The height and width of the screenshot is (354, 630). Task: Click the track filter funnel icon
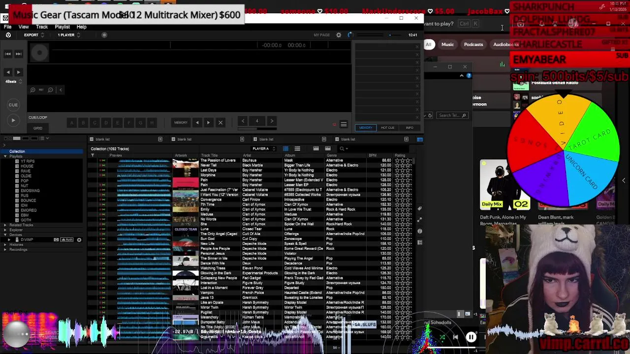pos(93,155)
